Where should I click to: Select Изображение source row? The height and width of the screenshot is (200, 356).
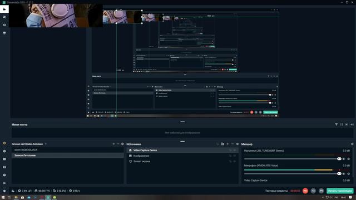pos(182,156)
